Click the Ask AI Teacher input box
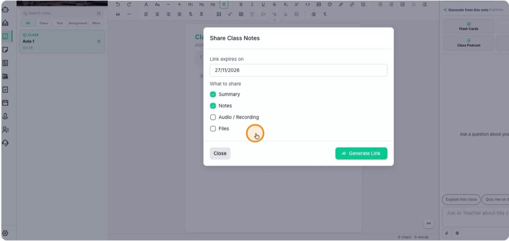The image size is (509, 241). tap(475, 217)
